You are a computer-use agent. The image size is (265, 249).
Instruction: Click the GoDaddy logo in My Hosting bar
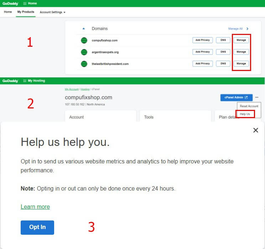pyautogui.click(x=10, y=81)
